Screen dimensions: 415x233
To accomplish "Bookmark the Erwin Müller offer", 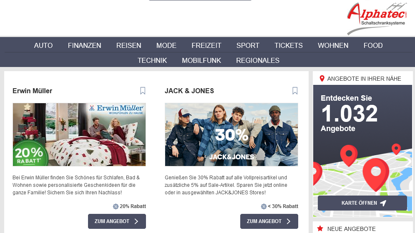I will coord(143,91).
